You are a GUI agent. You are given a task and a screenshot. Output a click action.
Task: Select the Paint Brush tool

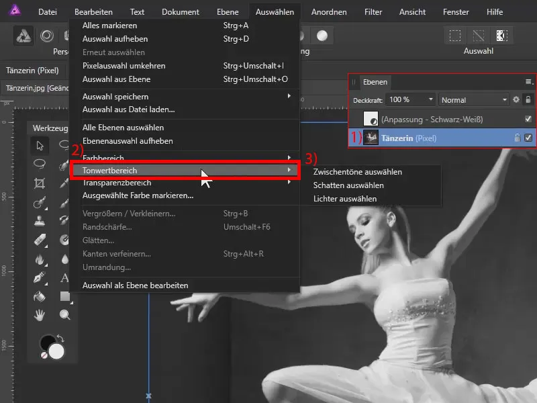click(64, 203)
